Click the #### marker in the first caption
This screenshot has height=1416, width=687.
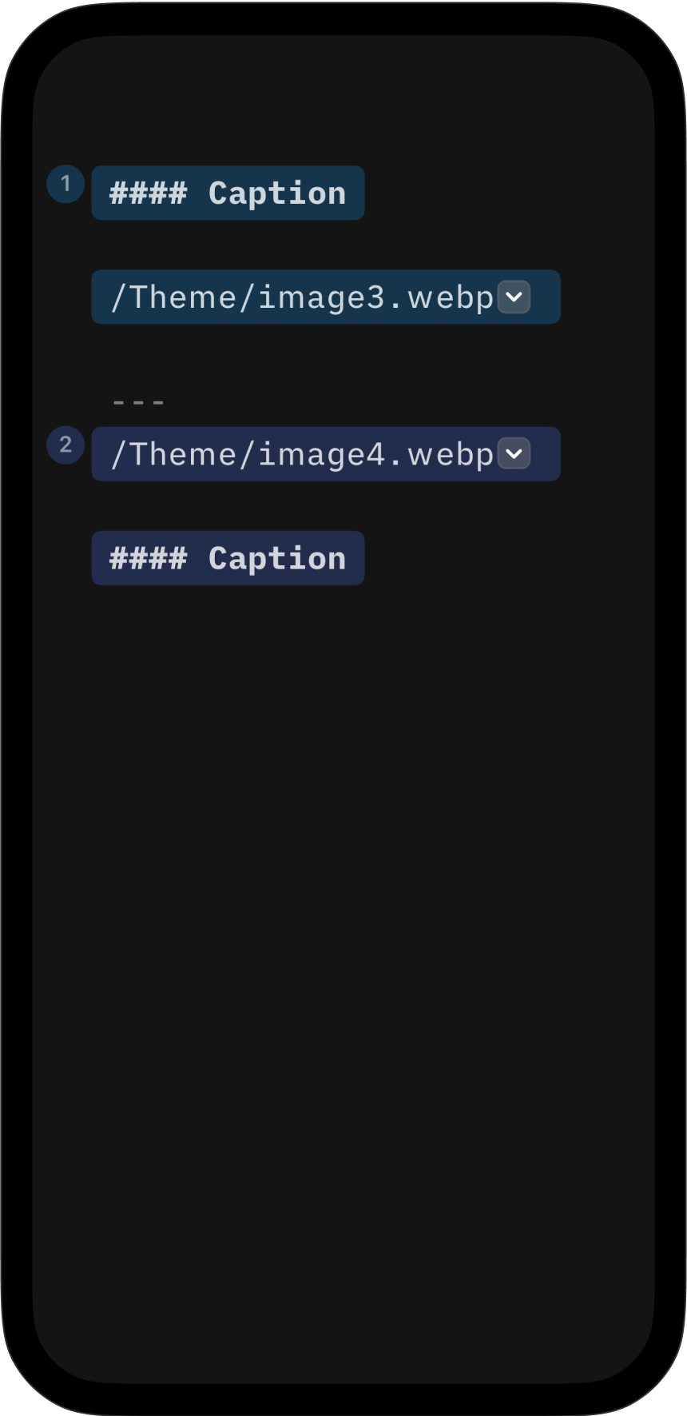[x=149, y=193]
